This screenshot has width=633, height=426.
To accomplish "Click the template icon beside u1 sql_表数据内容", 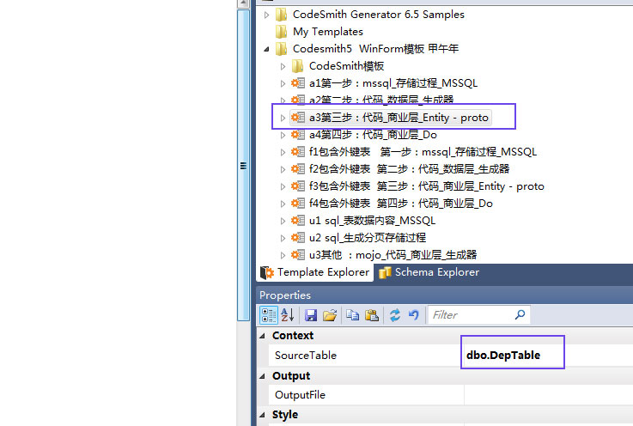I will (298, 220).
